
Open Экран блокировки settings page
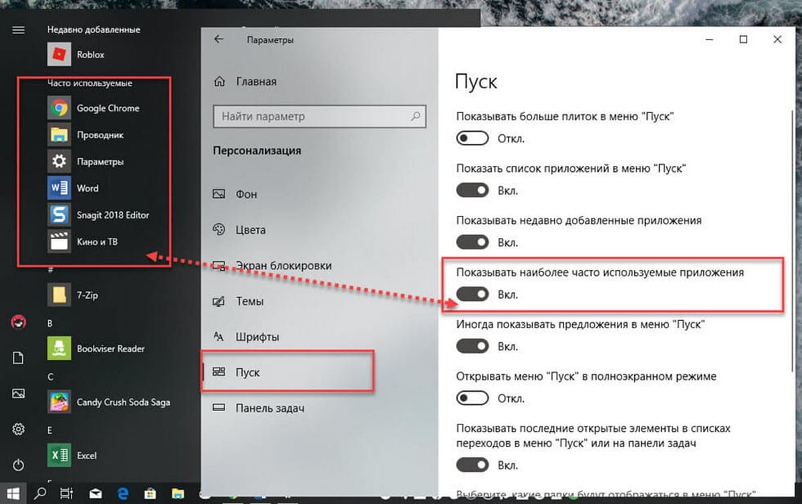[271, 265]
